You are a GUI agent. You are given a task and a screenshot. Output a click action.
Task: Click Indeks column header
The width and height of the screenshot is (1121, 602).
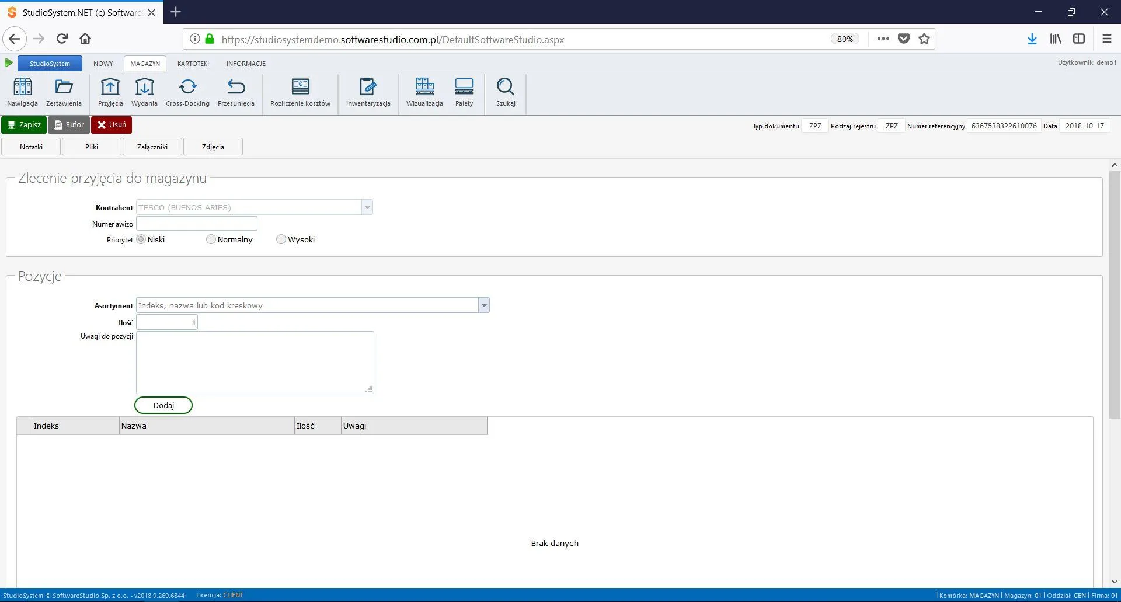coord(75,426)
